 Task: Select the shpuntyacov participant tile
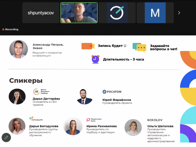pos(41,13)
